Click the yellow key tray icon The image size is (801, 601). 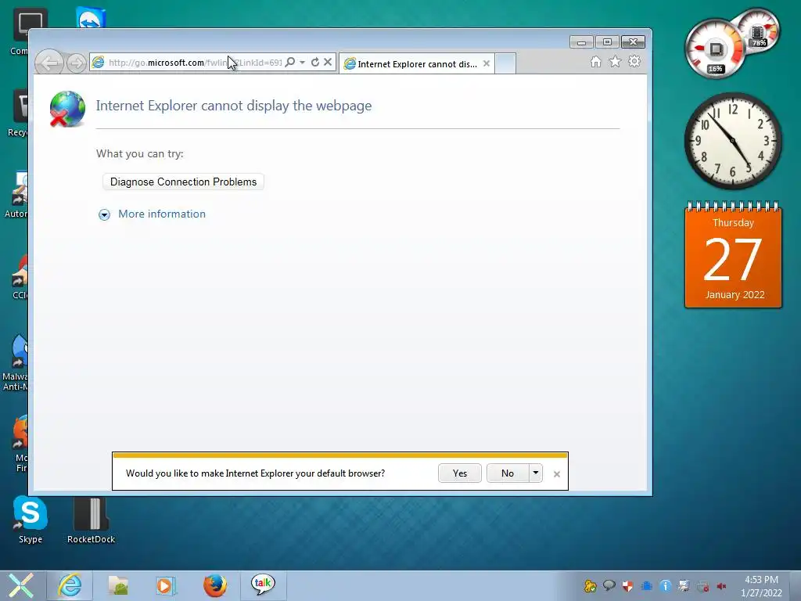coord(590,586)
